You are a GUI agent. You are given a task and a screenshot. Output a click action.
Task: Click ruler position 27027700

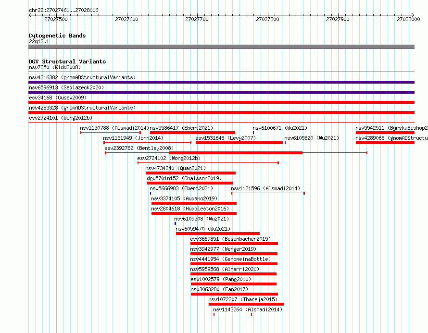click(197, 19)
